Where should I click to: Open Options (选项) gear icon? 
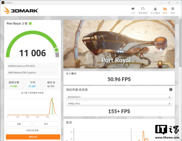pyautogui.click(x=173, y=10)
